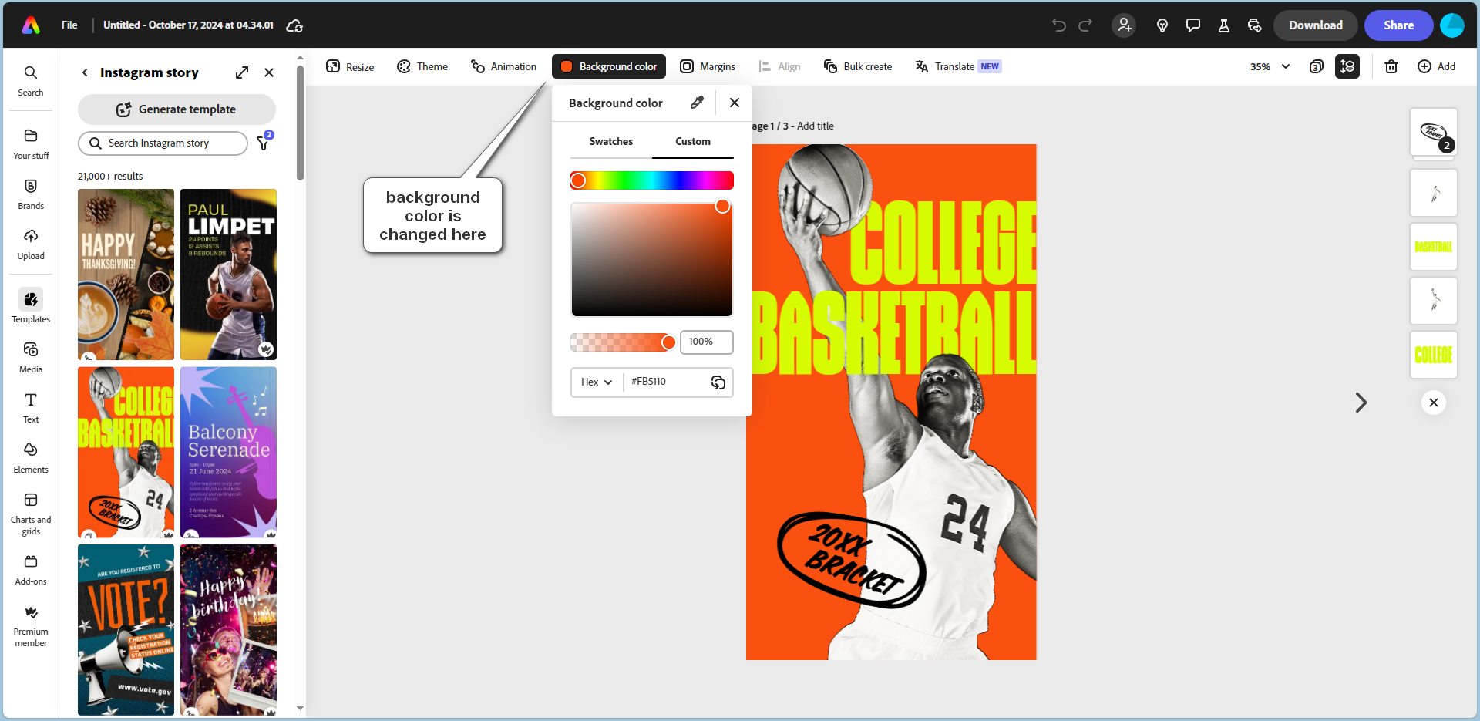The height and width of the screenshot is (721, 1480).
Task: Open the Charts and grids panel
Action: tap(30, 507)
